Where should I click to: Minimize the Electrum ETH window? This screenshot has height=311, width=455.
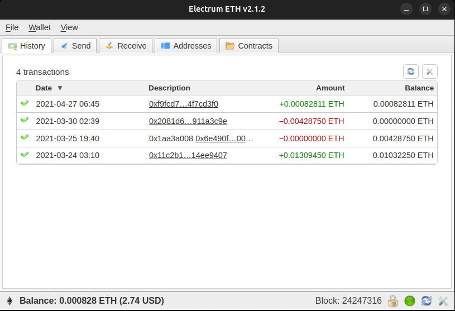[406, 9]
